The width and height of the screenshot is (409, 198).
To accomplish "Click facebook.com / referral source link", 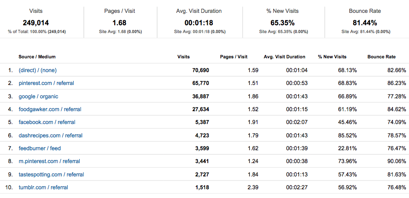I will [47, 122].
